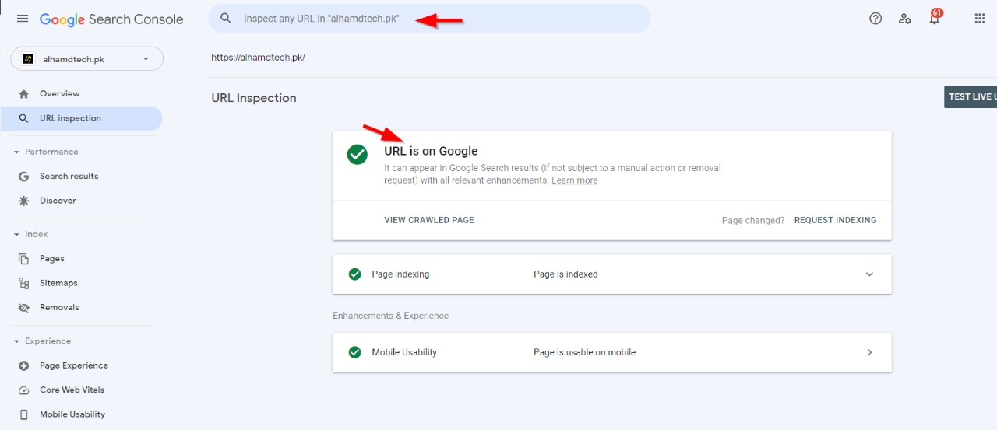
Task: Collapse the Performance section
Action: 16,152
